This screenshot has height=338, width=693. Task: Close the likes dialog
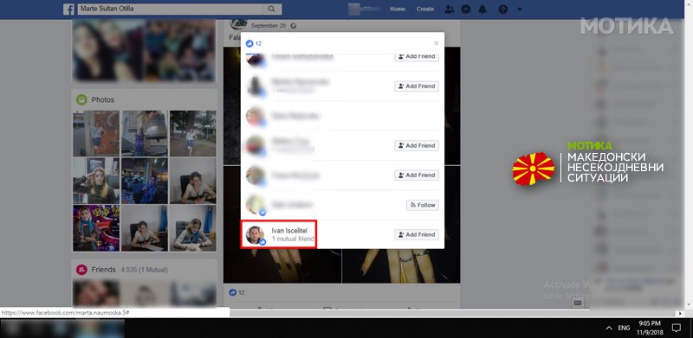pos(437,43)
